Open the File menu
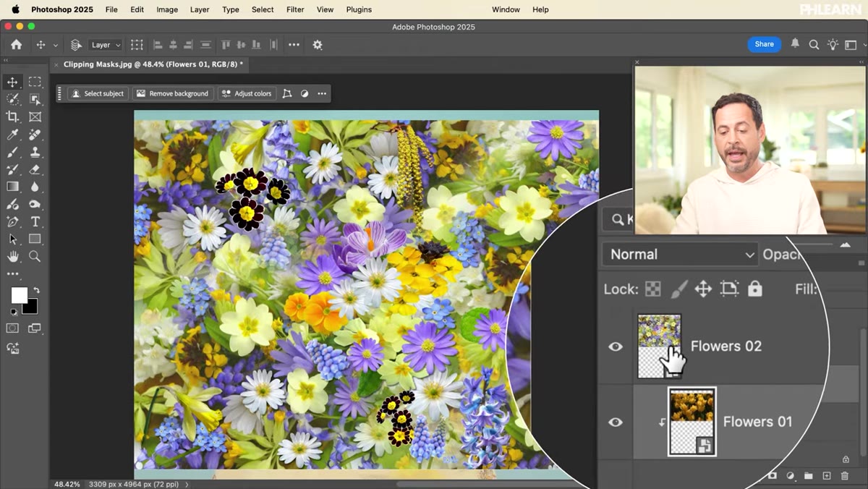 (111, 9)
